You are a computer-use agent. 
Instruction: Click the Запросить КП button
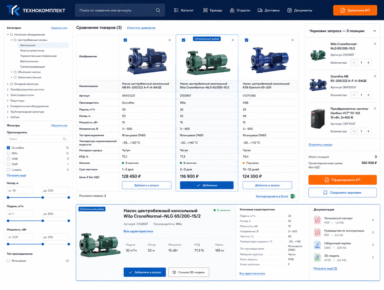coord(355,10)
